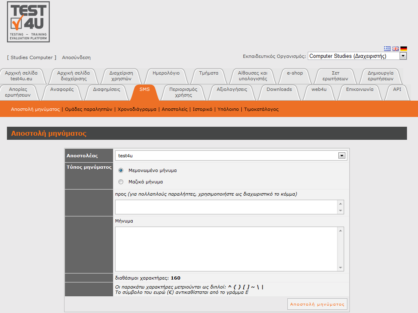
Task: Select the Μεμονωμένο μήνυμα radio button
Action: (121, 170)
